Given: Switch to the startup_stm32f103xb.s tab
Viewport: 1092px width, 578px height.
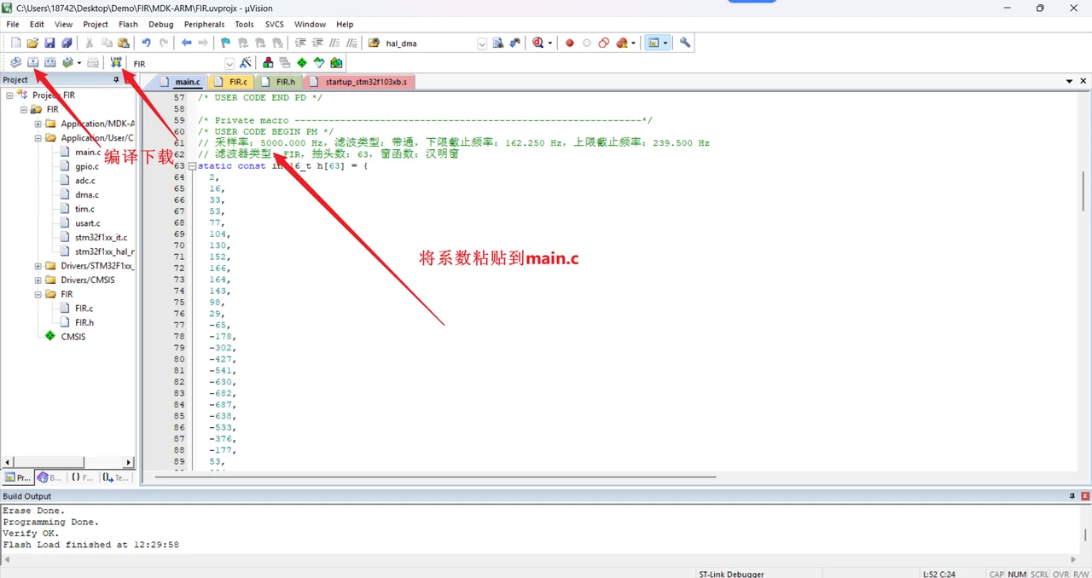Looking at the screenshot, I should tap(359, 82).
